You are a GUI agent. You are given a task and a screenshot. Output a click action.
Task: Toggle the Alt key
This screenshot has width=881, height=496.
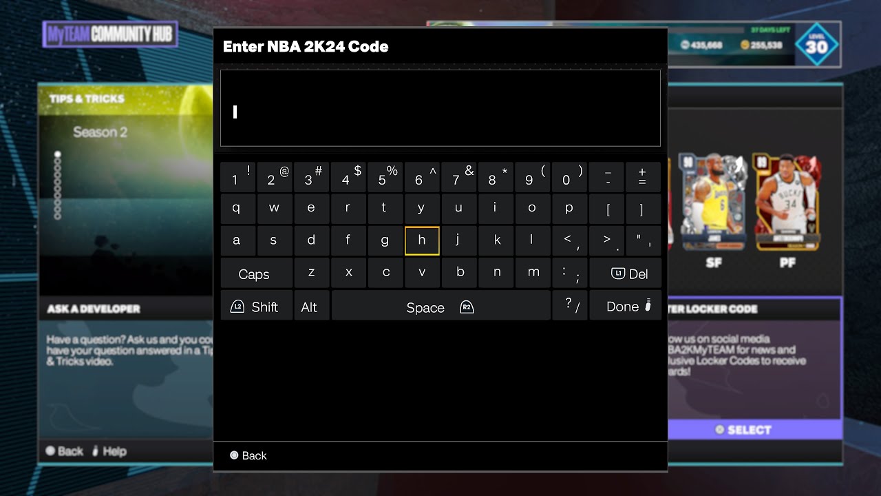pyautogui.click(x=311, y=306)
